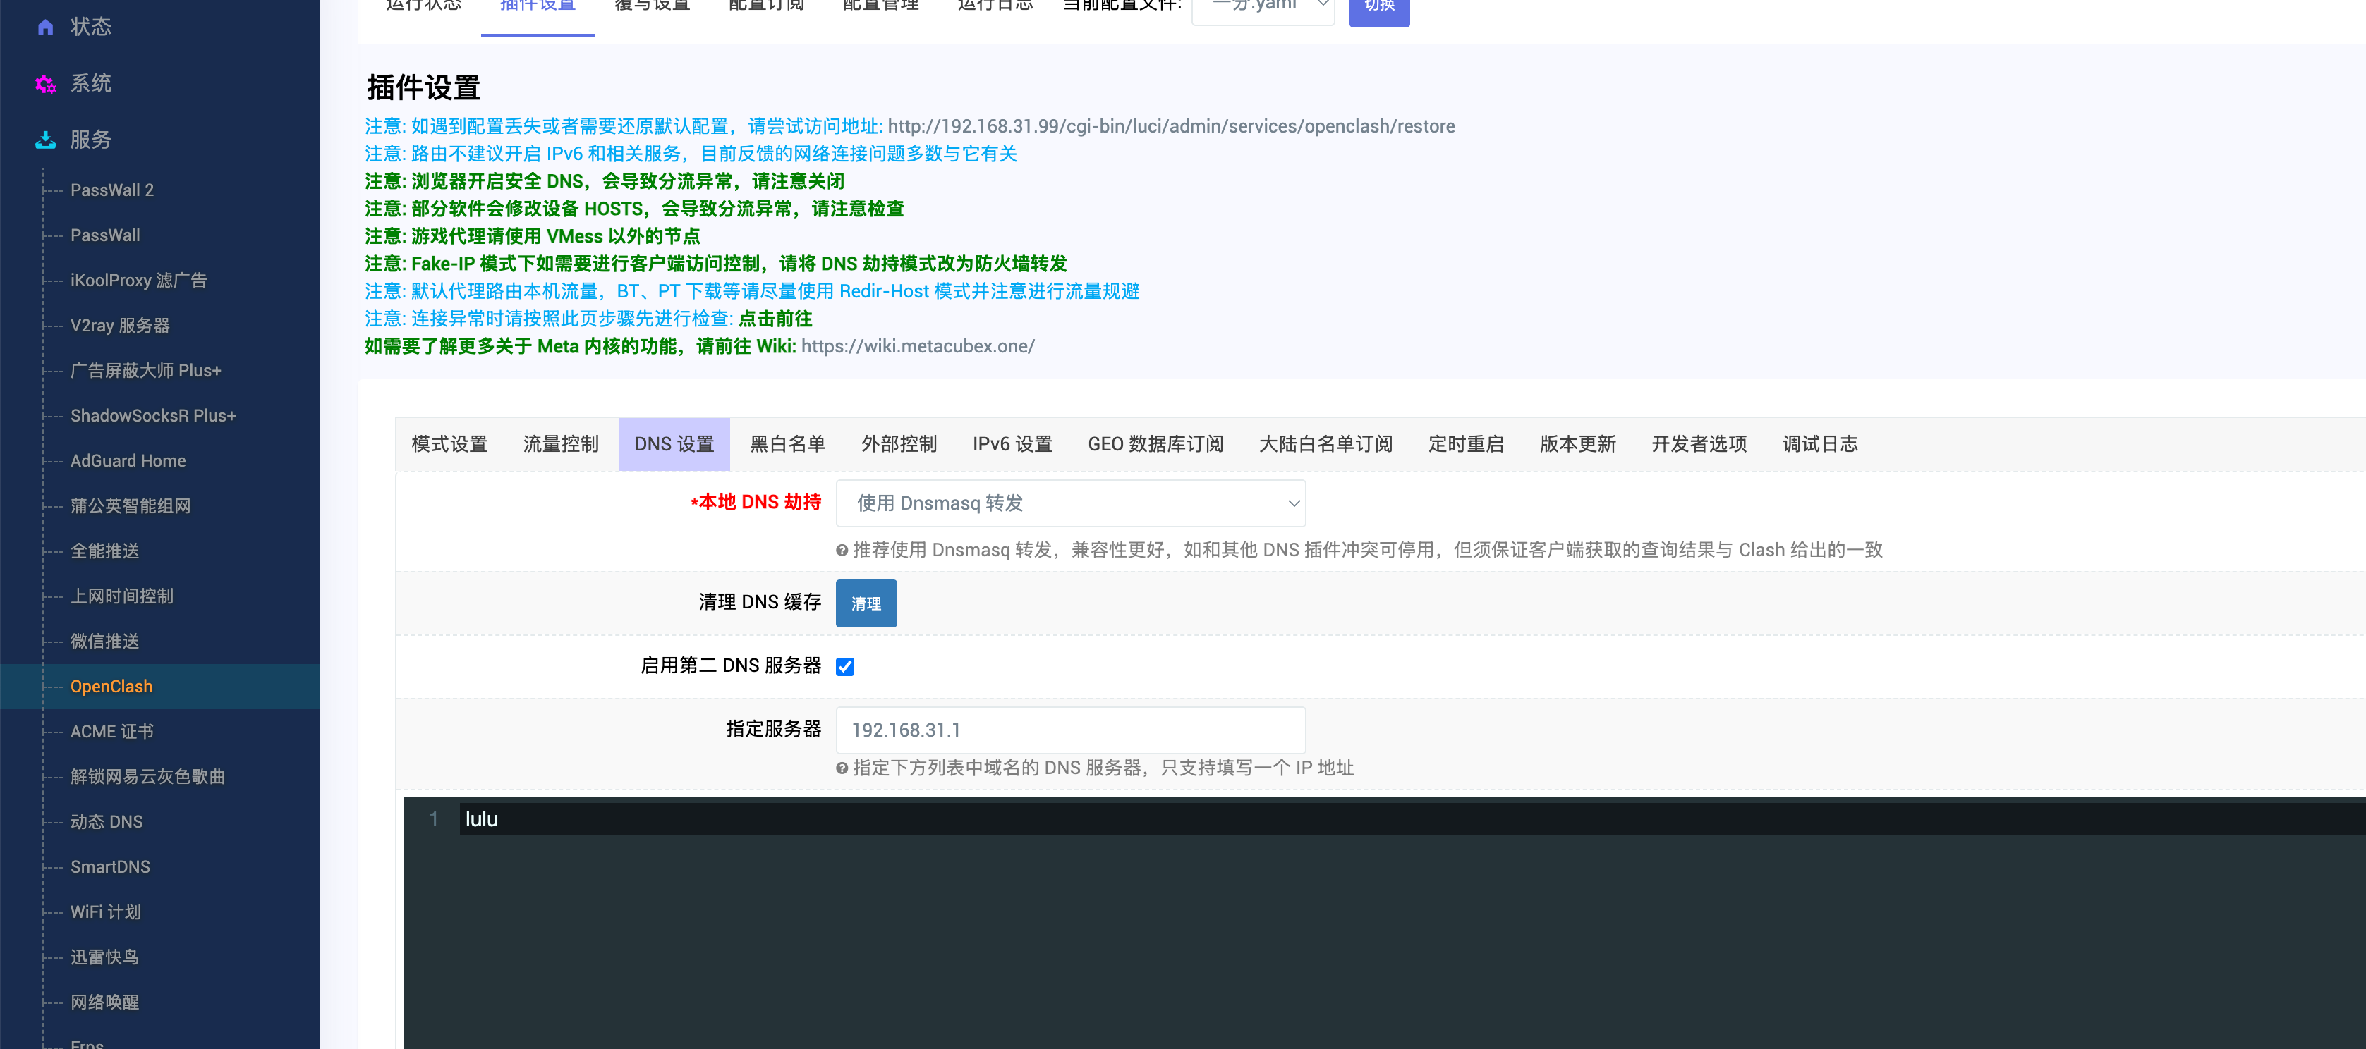The width and height of the screenshot is (2366, 1049).
Task: Open PassWall 2 in the sidebar
Action: pyautogui.click(x=112, y=190)
